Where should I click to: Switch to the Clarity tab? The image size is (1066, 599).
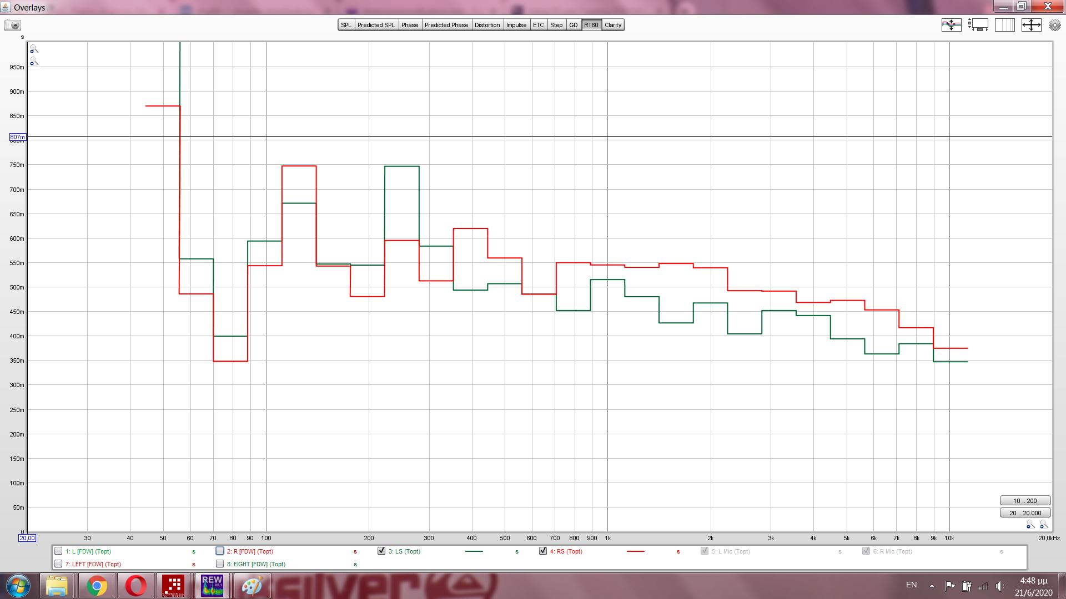click(612, 25)
